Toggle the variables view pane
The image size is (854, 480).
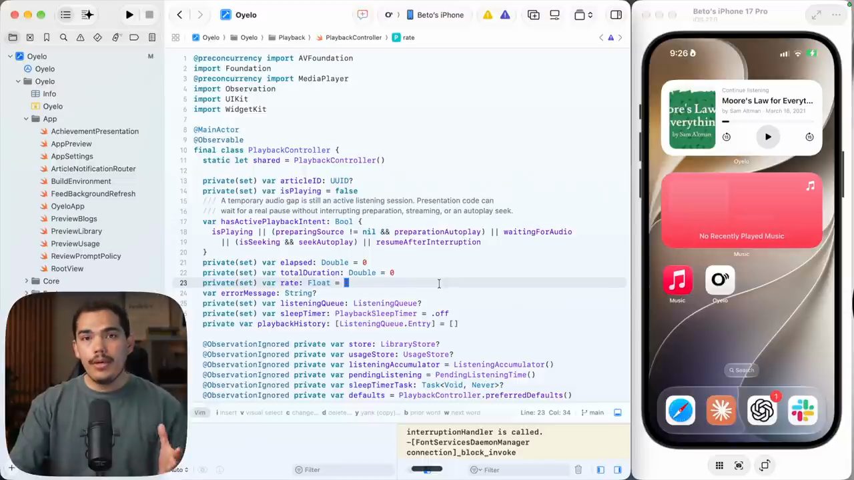(600, 470)
